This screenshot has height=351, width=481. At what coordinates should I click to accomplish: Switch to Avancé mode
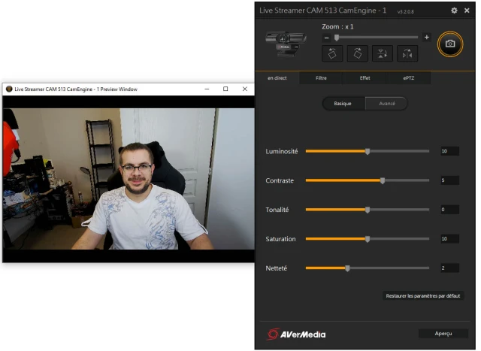click(386, 104)
